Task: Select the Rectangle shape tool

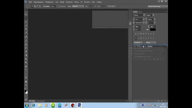Action: point(26,77)
